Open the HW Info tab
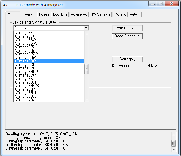 pos(120,14)
